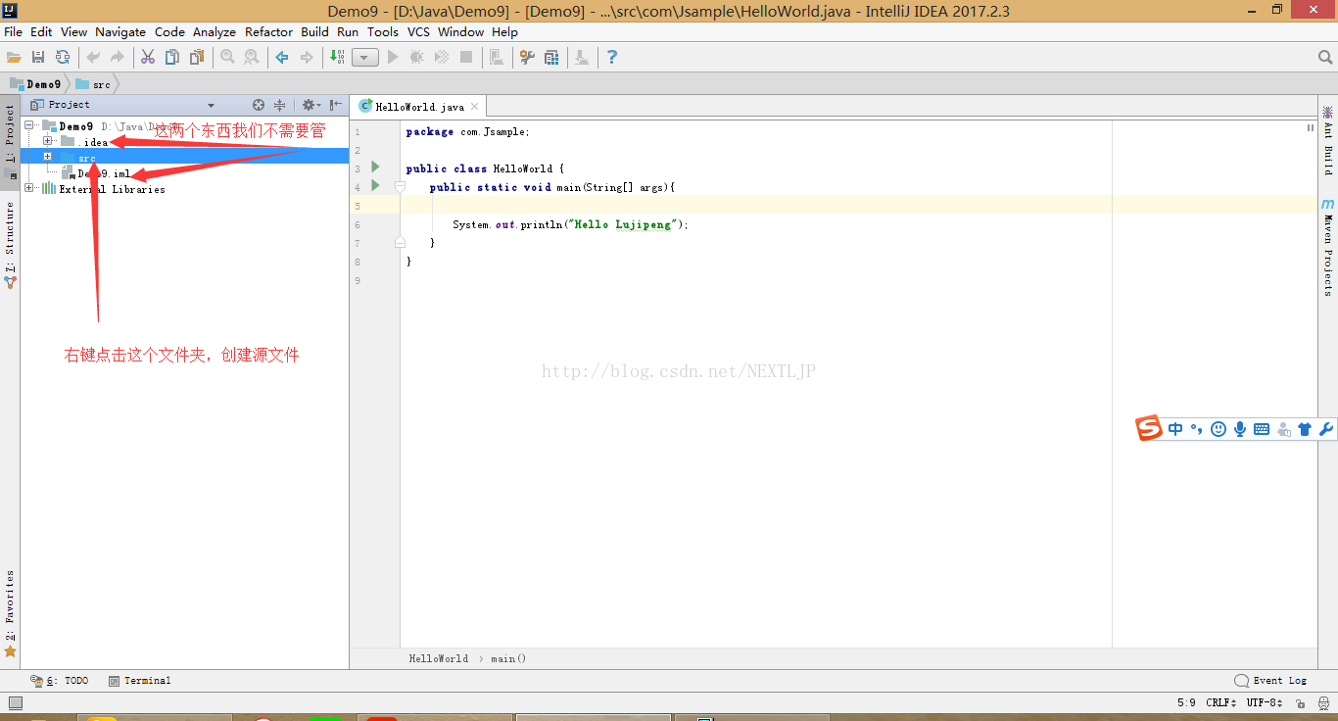Click gutter run arrow beside class HelloWorld
This screenshot has height=721, width=1338.
(375, 168)
